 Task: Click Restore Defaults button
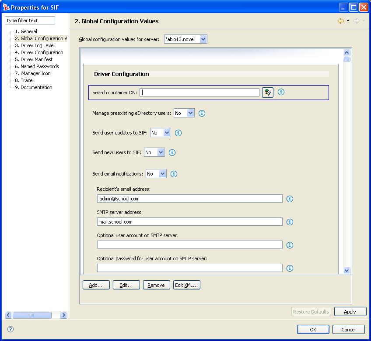pos(311,312)
